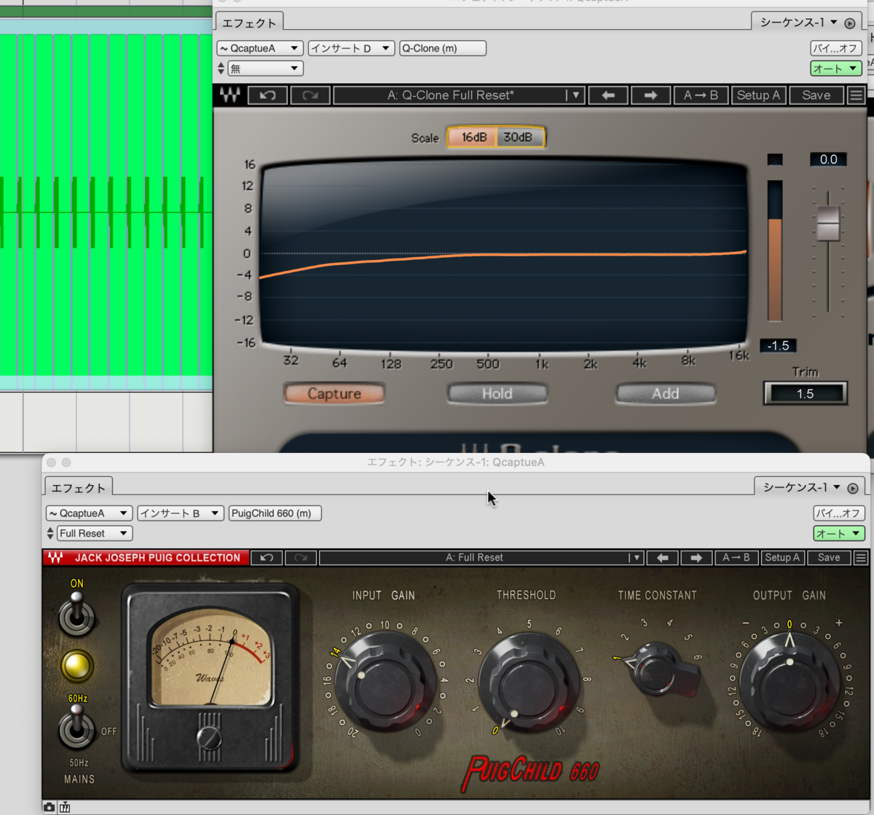Click Q-Clone (m) plugin name button
The height and width of the screenshot is (815, 874).
pyautogui.click(x=443, y=48)
